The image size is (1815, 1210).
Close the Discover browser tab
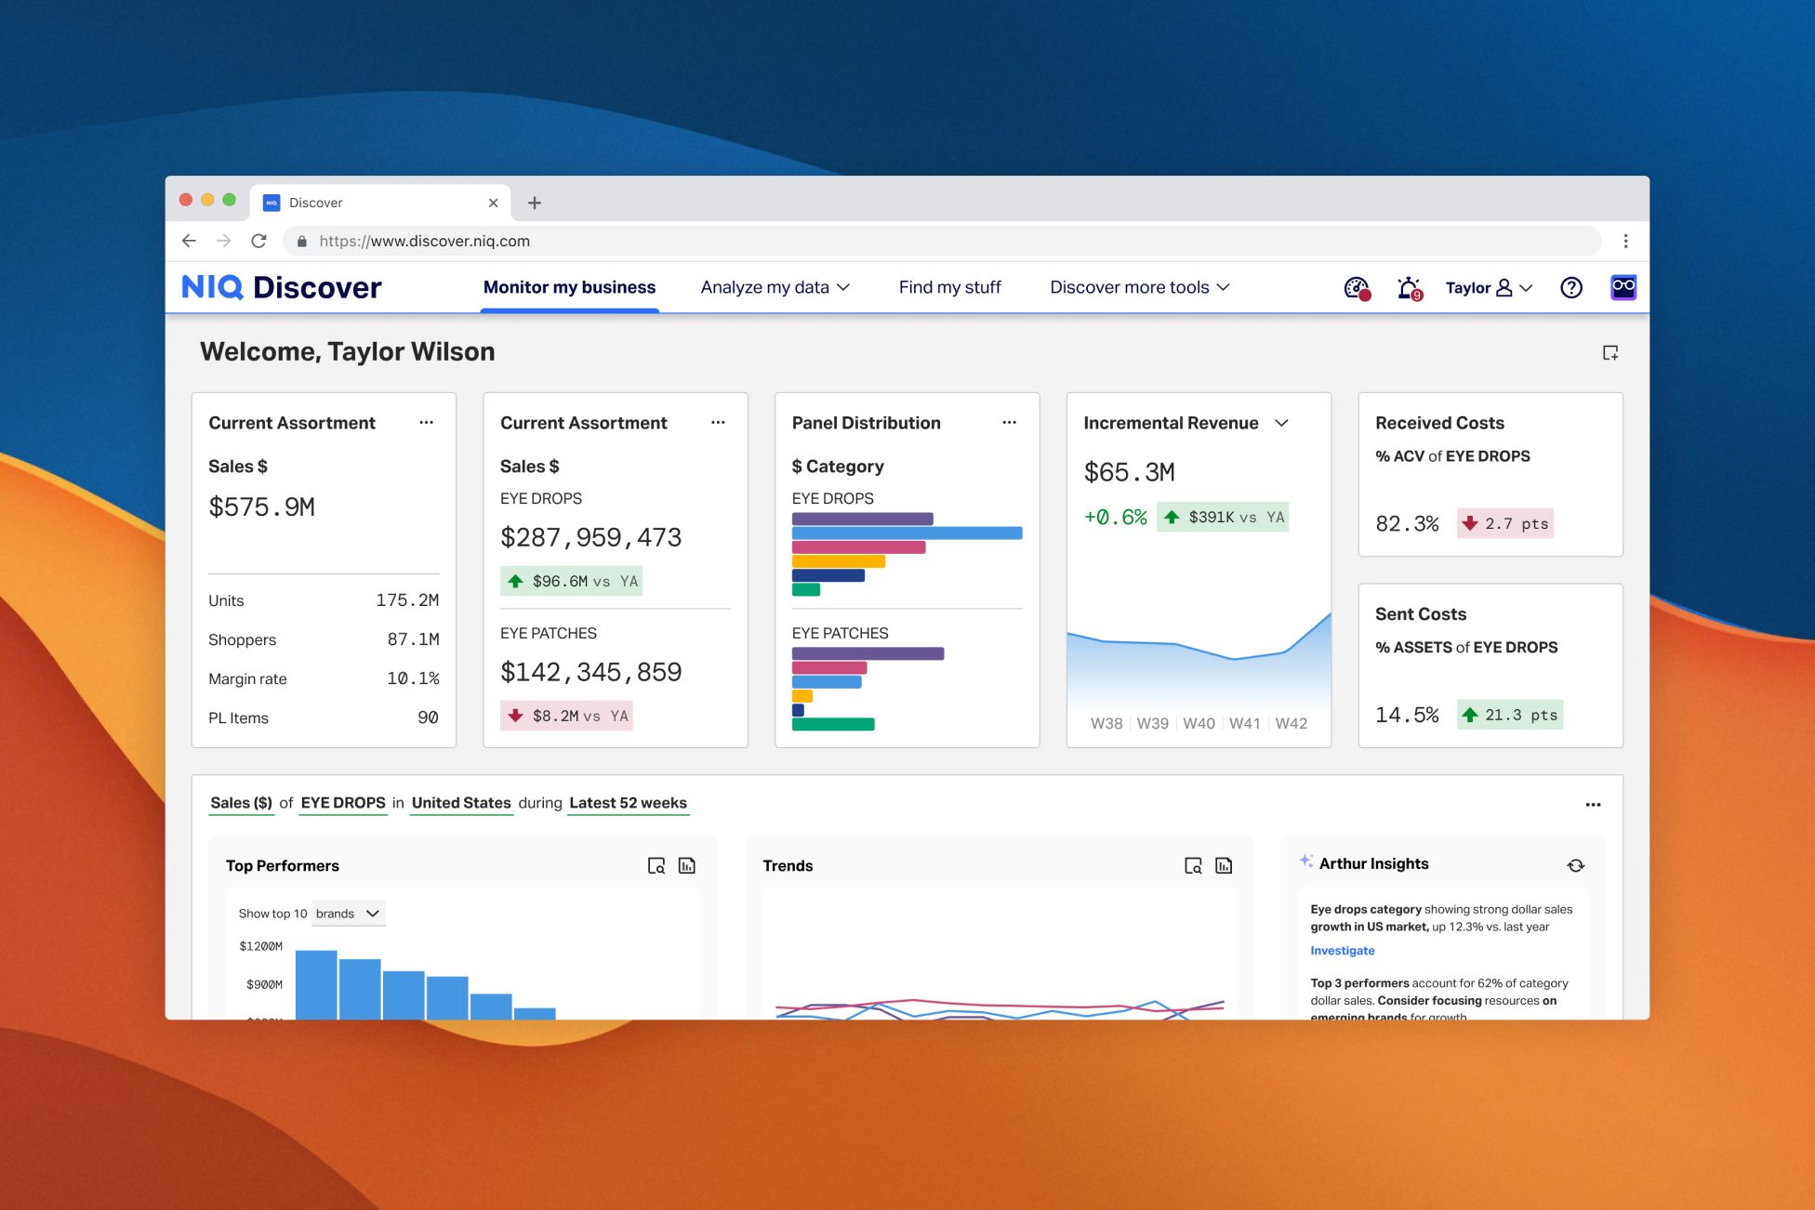click(493, 203)
